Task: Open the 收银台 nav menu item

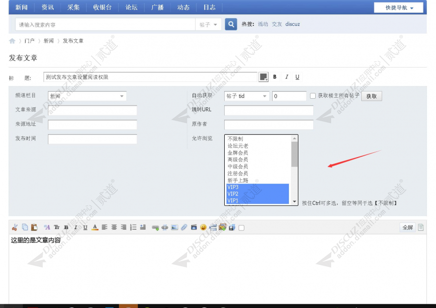Action: (103, 7)
